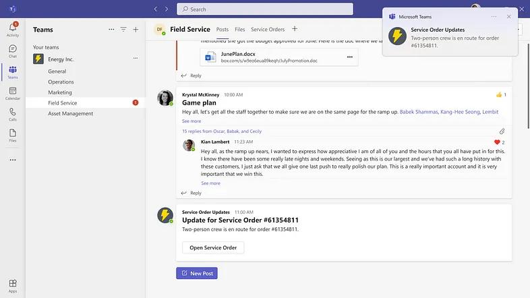Dismiss the Service Order Updates notification
Screen dimensions: 530x298
[508, 17]
